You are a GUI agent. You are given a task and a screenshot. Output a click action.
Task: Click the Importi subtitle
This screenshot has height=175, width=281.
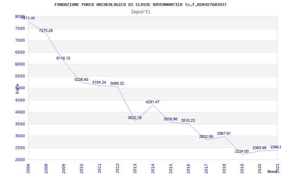(x=140, y=12)
